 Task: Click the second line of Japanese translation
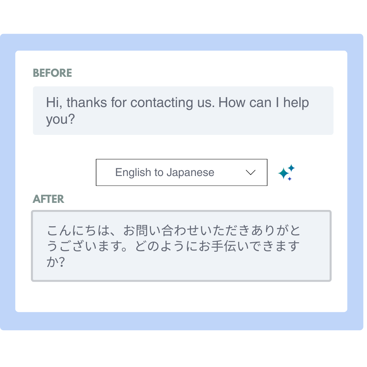(x=173, y=246)
